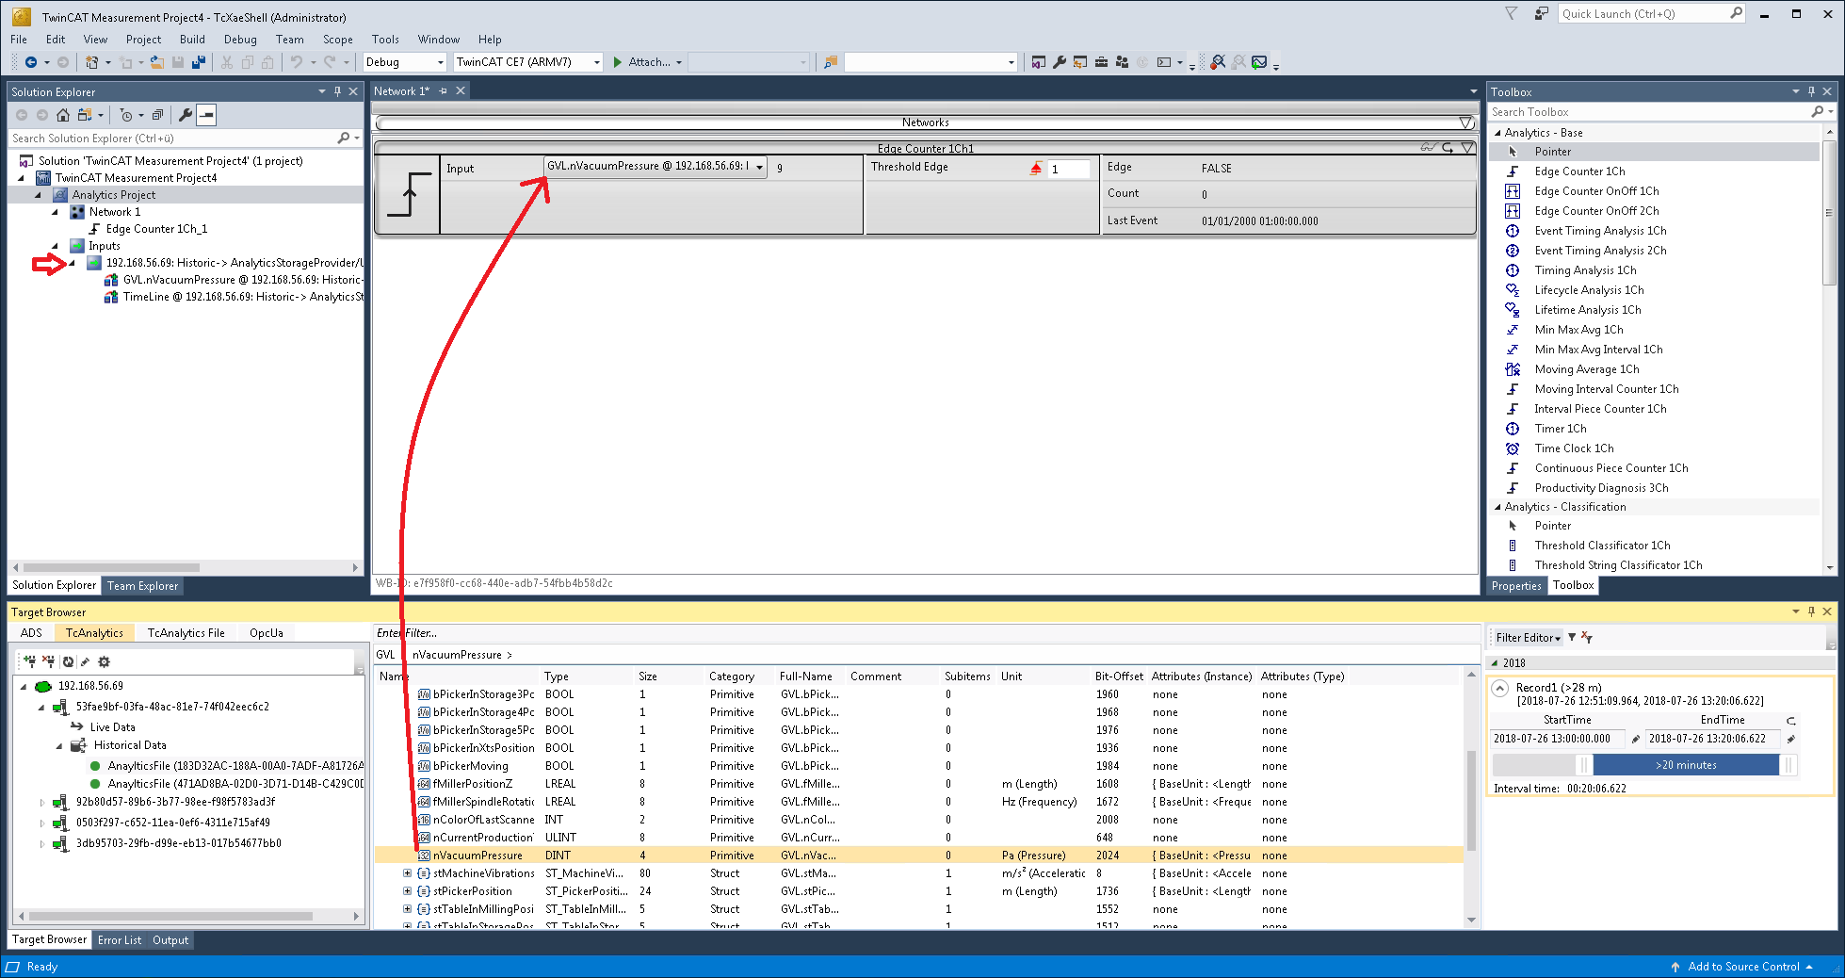Screen dimensions: 1845x978
Task: Open the Tools menu
Action: 385,40
